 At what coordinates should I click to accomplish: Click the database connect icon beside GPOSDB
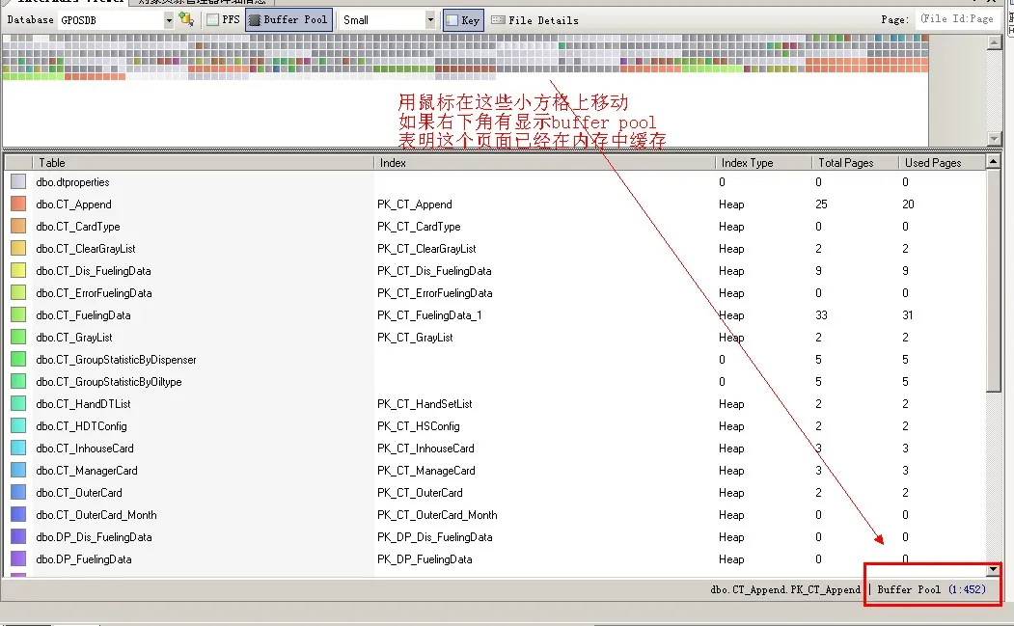point(186,19)
